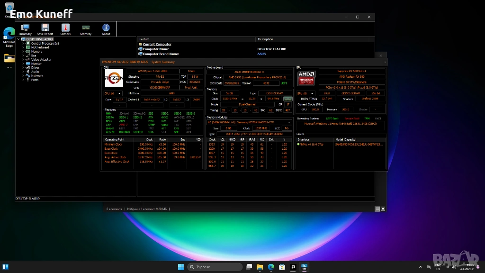Click the Ryzen CPU logo
485x273 pixels.
click(x=114, y=79)
